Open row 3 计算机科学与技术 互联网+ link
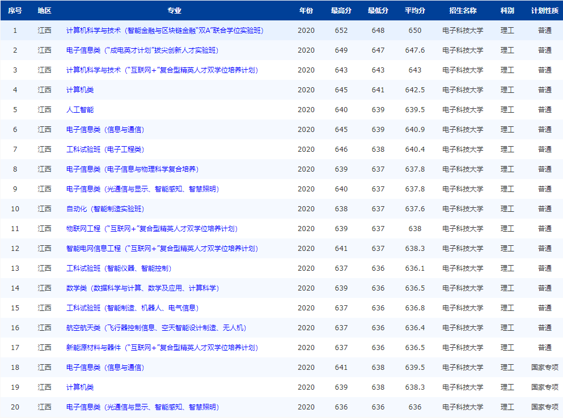 point(162,70)
